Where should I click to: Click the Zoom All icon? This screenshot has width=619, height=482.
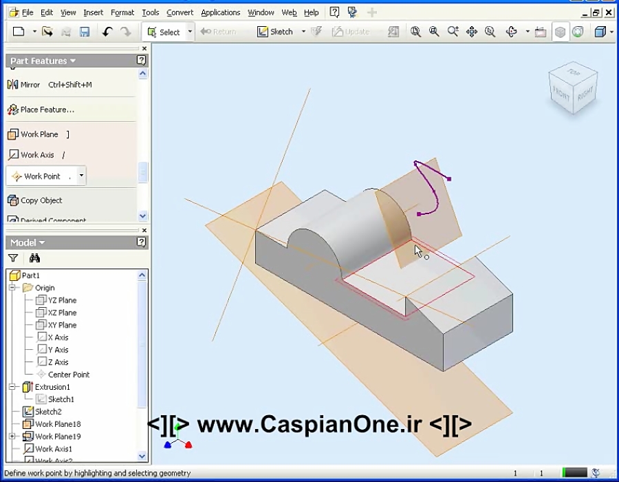click(415, 32)
